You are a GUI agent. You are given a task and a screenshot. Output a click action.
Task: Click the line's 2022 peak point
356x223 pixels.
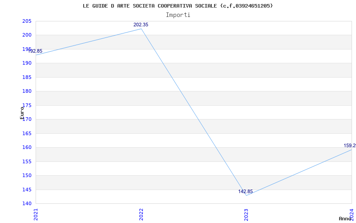click(x=141, y=29)
